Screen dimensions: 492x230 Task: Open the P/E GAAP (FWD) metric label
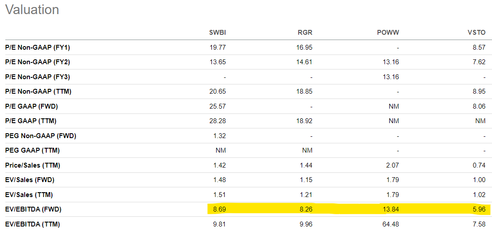(31, 106)
